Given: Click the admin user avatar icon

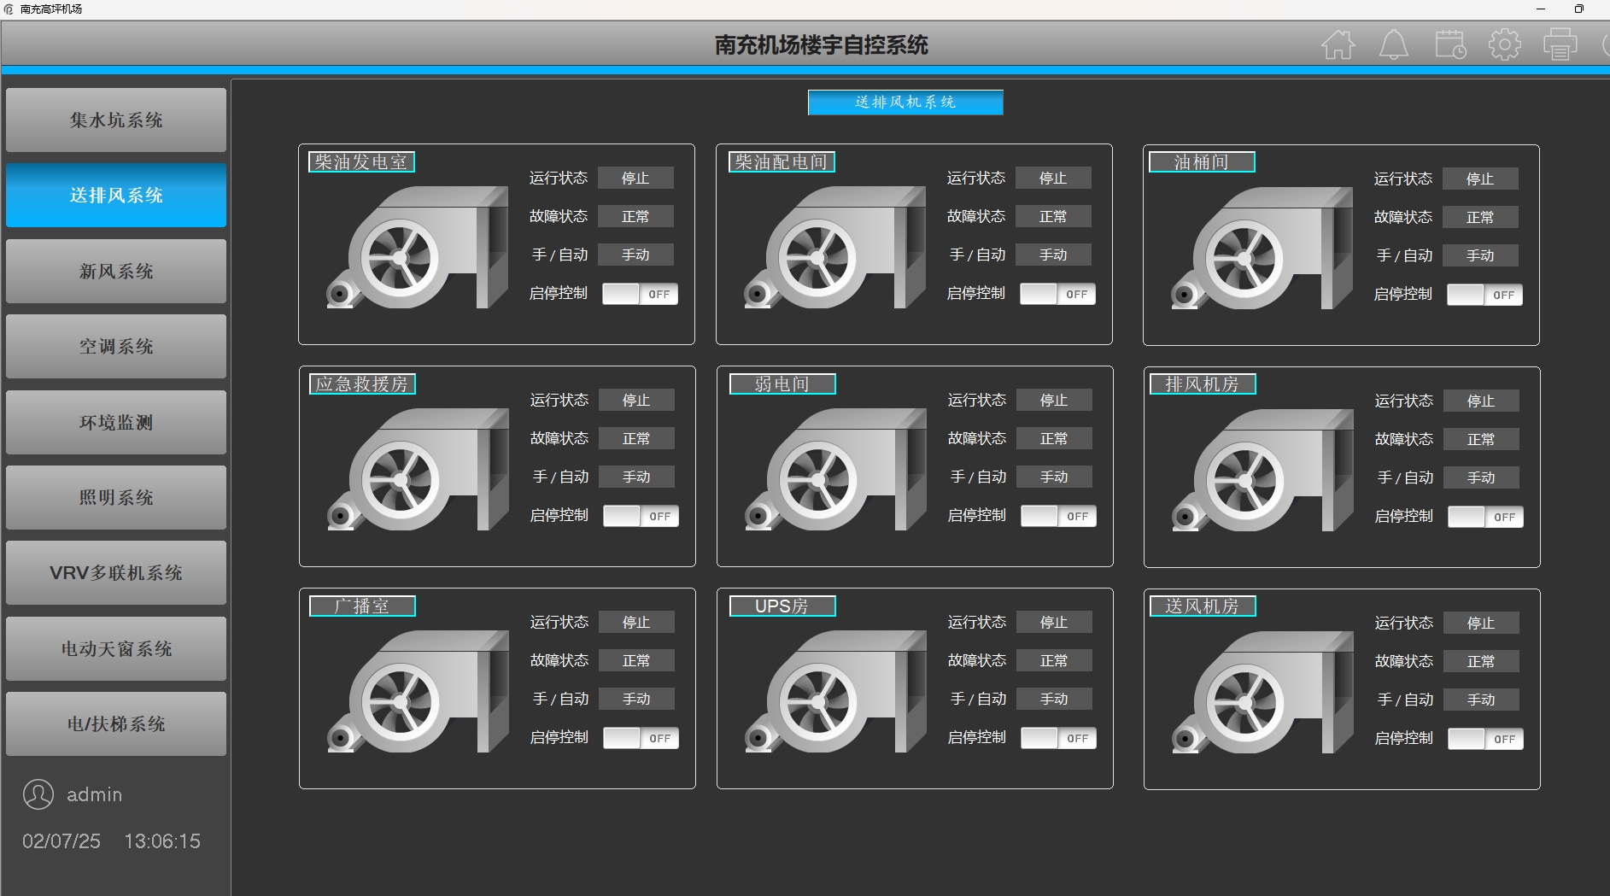Looking at the screenshot, I should pyautogui.click(x=38, y=794).
